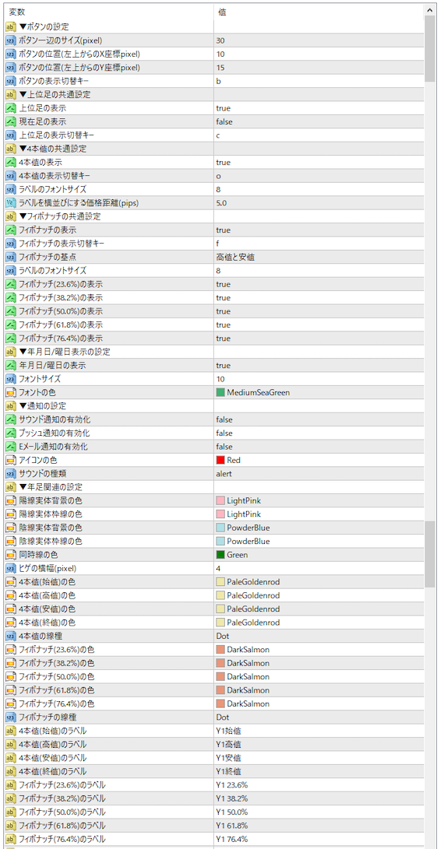Screen dimensions: 440x849
Task: Select the ▼上位足の共通設定 section row
Action: [x=214, y=95]
